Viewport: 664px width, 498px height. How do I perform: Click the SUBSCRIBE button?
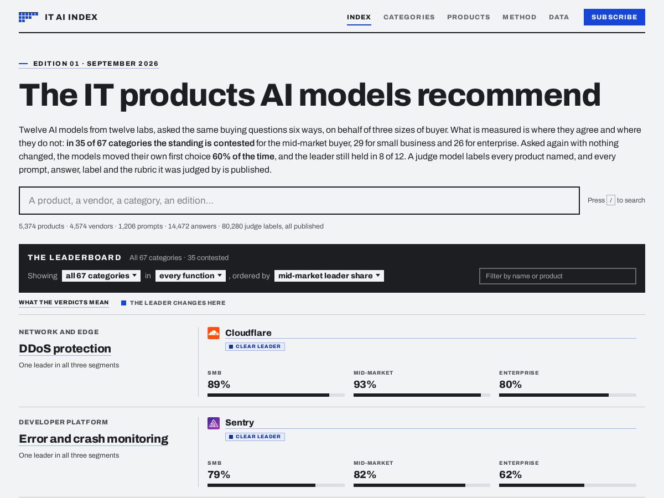point(614,17)
